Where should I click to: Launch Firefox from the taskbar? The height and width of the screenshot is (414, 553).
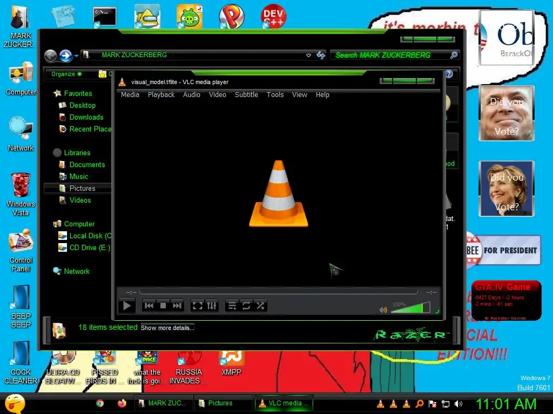[x=122, y=403]
